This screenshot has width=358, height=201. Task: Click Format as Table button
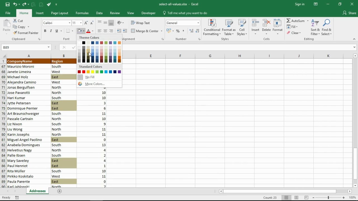[x=229, y=27]
